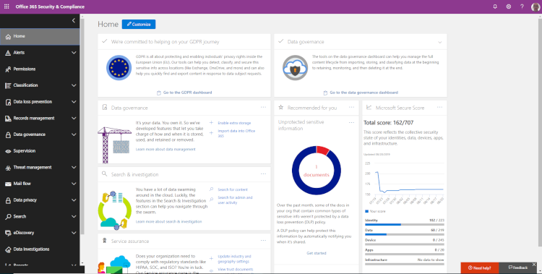Viewport: 542px width, 274px height.
Task: Collapse the navigation pane arrow
Action: click(73, 21)
